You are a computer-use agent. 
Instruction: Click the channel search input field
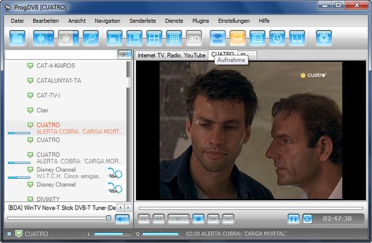(61, 55)
